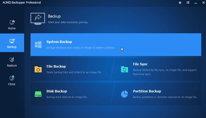This screenshot has height=118, width=206.
Task: Click the Partition Backup pie chart icon
Action: tap(124, 94)
